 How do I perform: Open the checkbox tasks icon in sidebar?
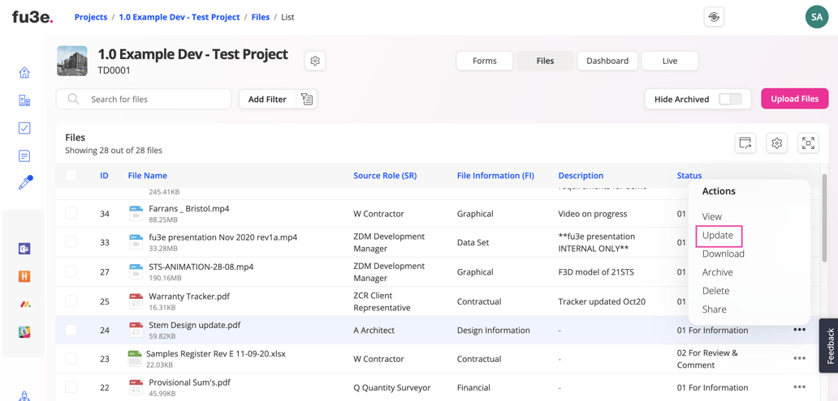[x=24, y=128]
